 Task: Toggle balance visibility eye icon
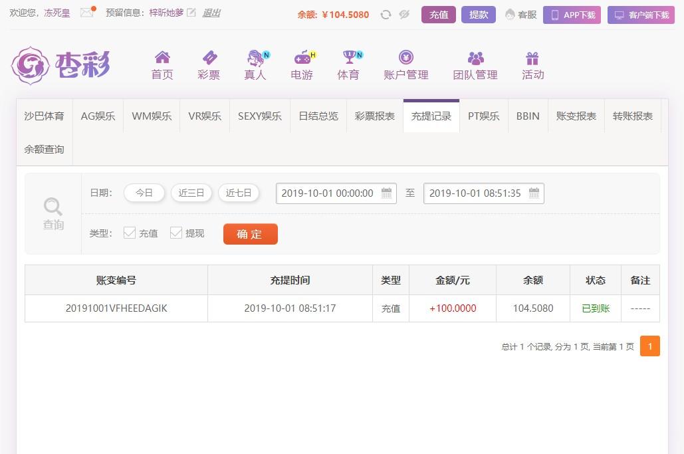(x=404, y=13)
